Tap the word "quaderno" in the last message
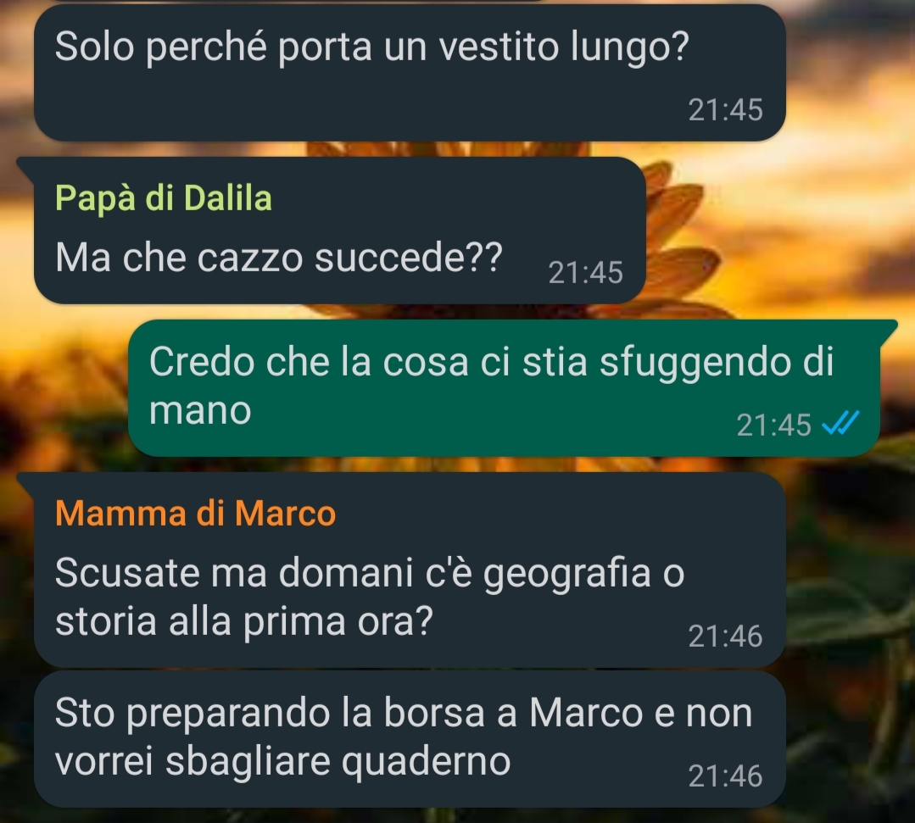The width and height of the screenshot is (915, 823). (x=426, y=762)
